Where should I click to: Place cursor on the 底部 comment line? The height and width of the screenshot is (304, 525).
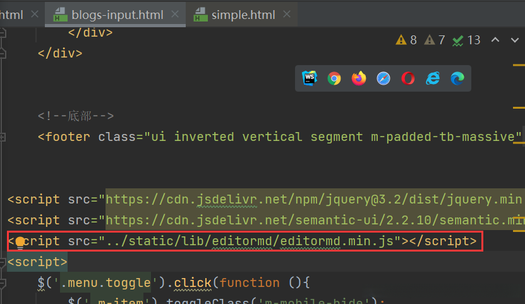pos(76,116)
